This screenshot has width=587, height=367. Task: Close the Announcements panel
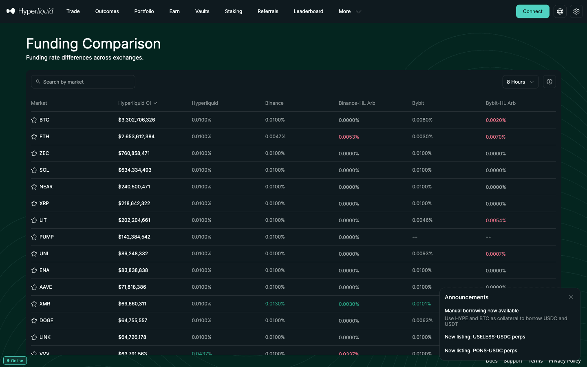[571, 297]
